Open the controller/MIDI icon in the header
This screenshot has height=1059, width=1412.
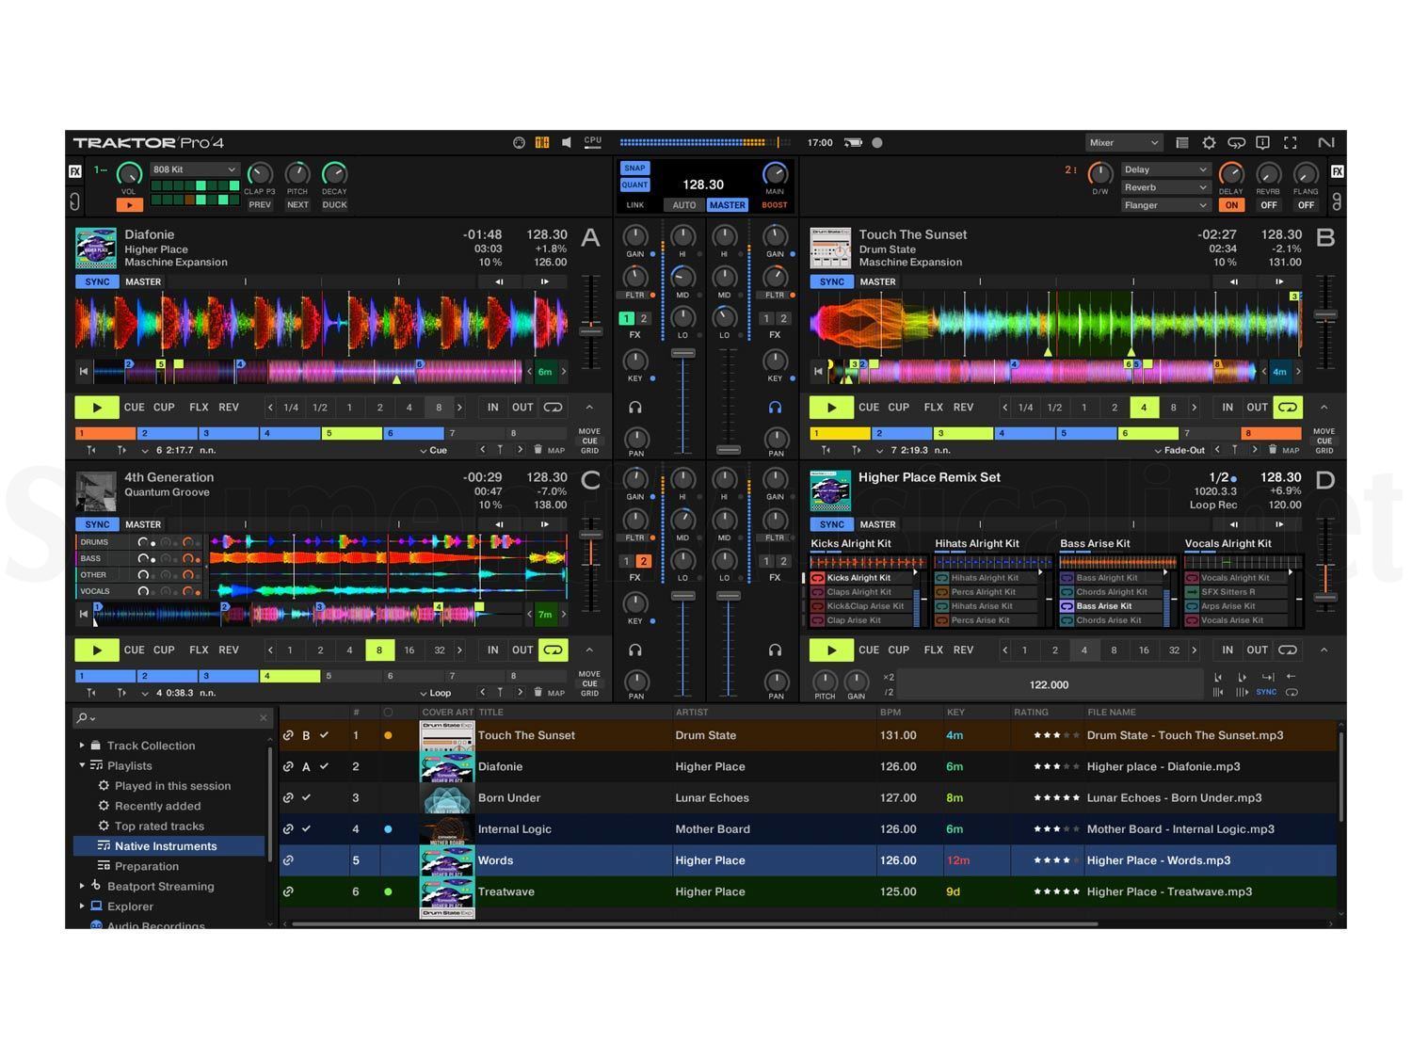click(1237, 142)
